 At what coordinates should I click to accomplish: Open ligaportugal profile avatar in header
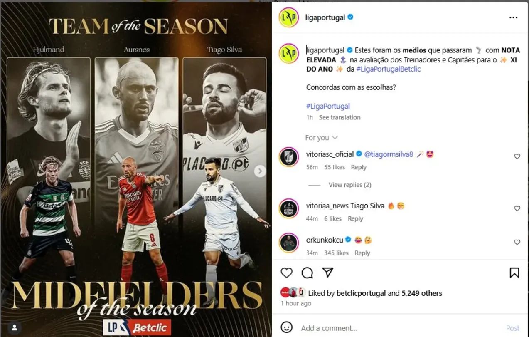pyautogui.click(x=289, y=17)
